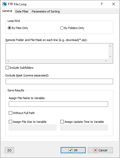The height and width of the screenshot is (158, 120).
Task: Switch to the Date Filter tab
Action: pyautogui.click(x=22, y=11)
